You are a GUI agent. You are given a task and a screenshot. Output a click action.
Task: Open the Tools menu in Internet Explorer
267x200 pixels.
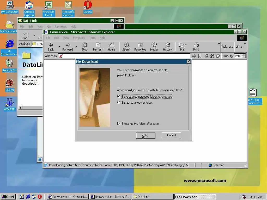pyautogui.click(x=92, y=38)
